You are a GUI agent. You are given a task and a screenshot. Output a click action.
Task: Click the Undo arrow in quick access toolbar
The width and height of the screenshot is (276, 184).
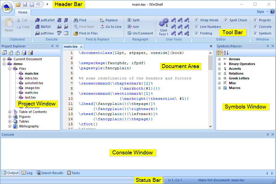[38, 4]
